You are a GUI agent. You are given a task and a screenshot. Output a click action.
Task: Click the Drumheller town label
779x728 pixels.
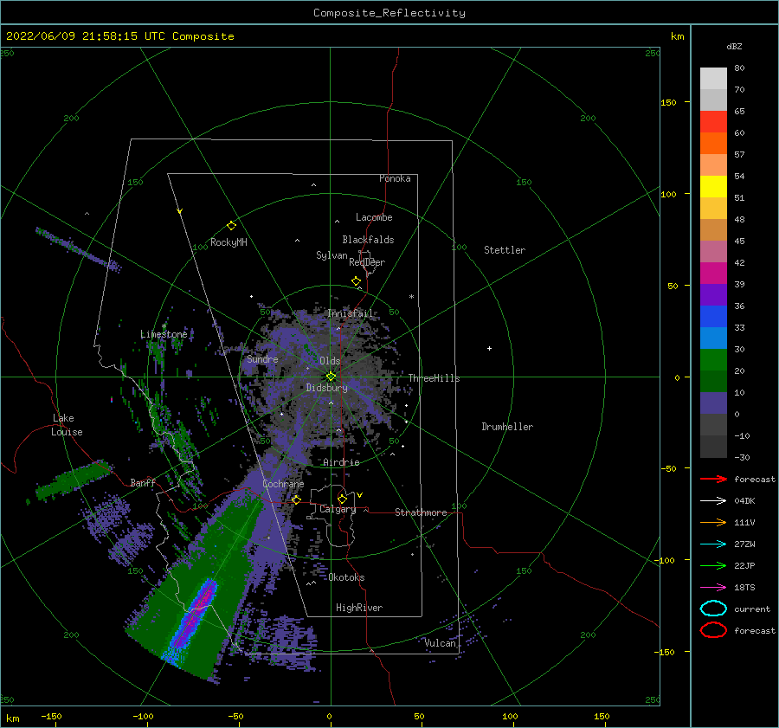pos(507,427)
